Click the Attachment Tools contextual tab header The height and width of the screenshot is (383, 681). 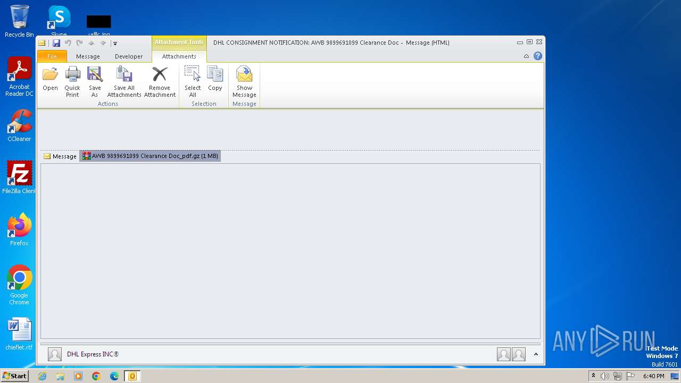pos(179,42)
